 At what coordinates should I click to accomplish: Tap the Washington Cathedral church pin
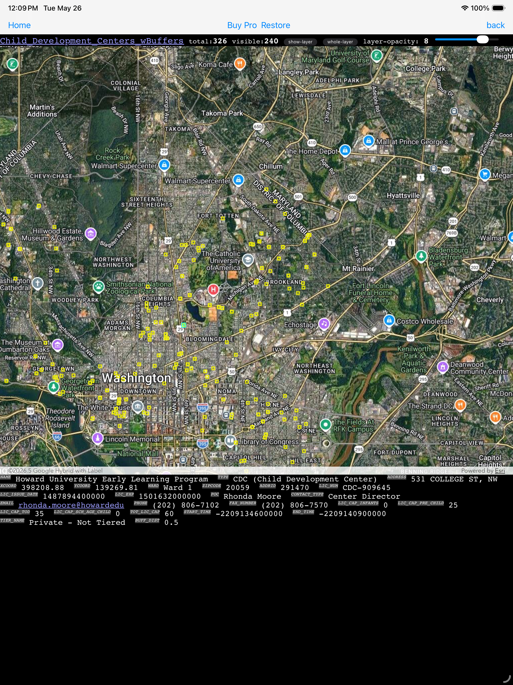click(37, 283)
